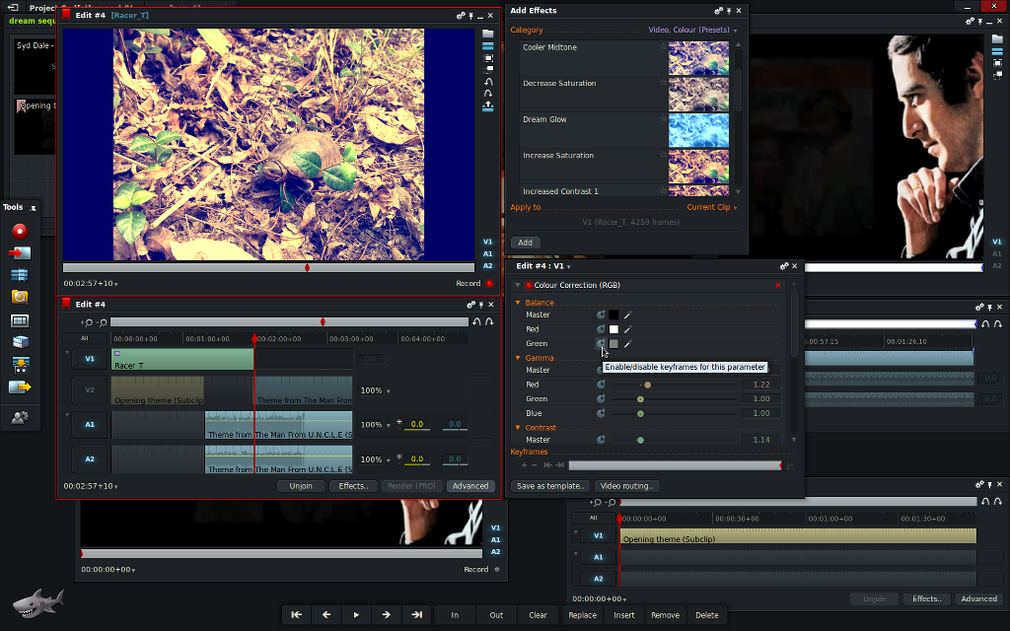
Task: Open the Export tool in Tools panel
Action: coord(20,386)
